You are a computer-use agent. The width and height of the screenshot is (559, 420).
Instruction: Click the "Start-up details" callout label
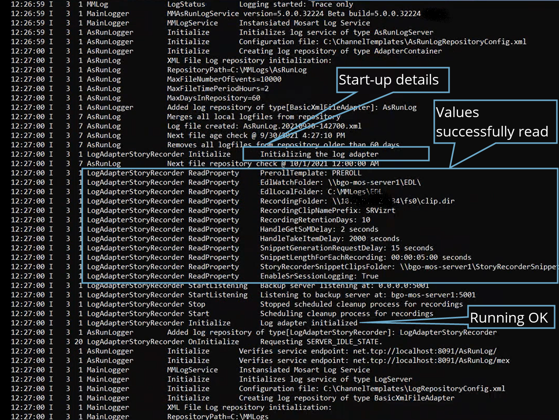click(x=388, y=80)
